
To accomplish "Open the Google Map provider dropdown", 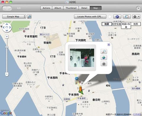I will (x=14, y=17).
